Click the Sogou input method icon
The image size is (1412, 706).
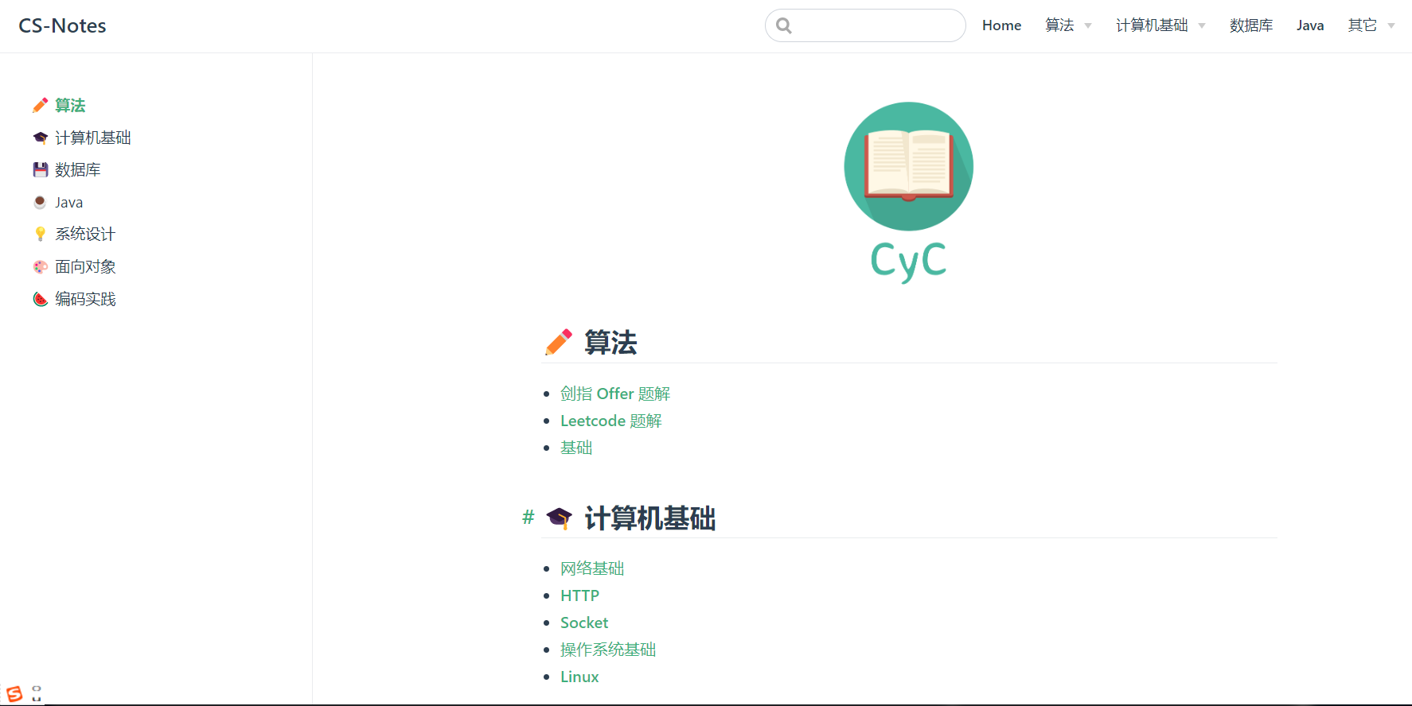point(14,693)
